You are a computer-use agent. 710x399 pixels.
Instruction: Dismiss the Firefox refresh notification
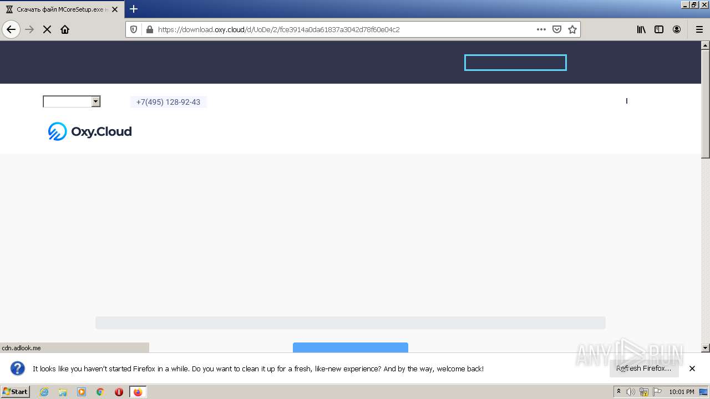pos(692,369)
